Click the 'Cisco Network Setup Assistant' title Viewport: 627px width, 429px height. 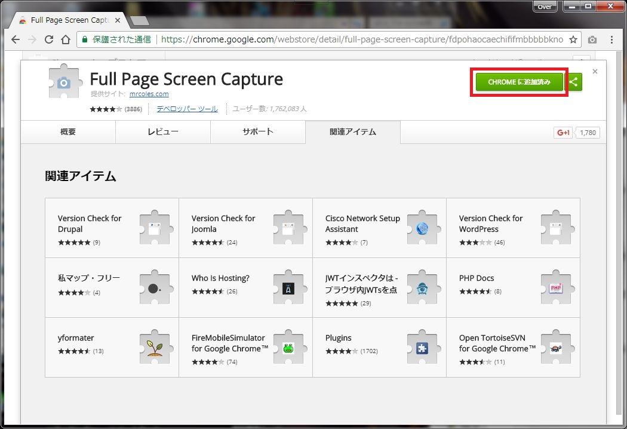(362, 223)
